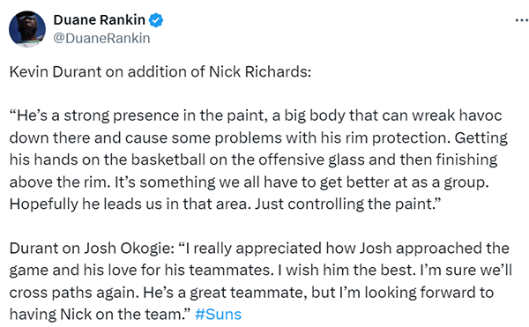
Task: Click the line 'Hopefully he leads us'
Action: click(225, 204)
